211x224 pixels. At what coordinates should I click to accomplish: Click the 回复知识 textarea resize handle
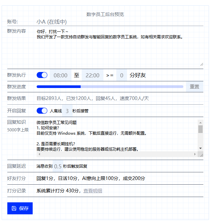pyautogui.click(x=201, y=155)
